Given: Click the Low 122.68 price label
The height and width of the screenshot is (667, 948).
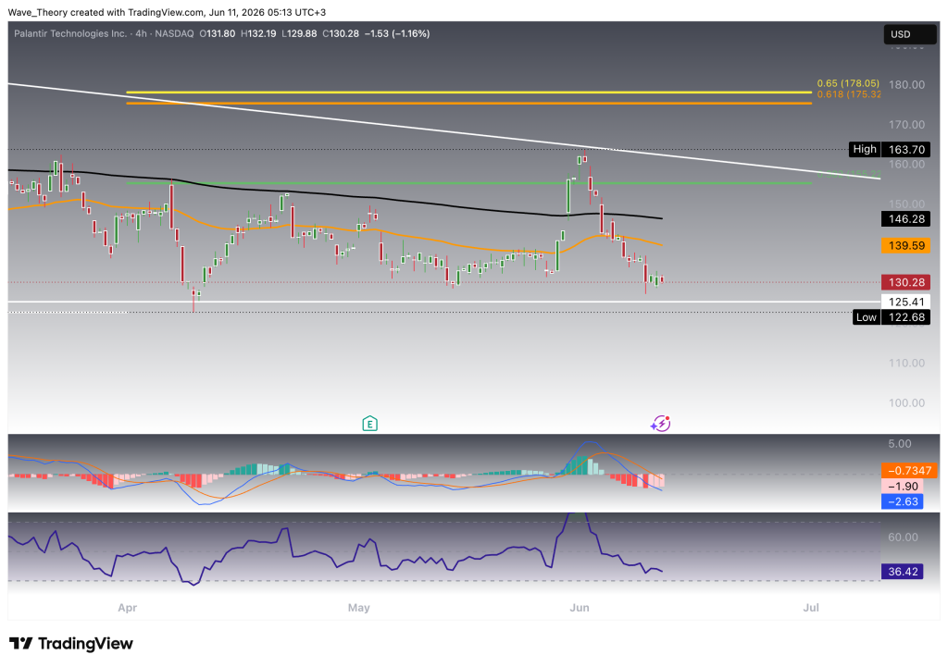Looking at the screenshot, I should click(x=891, y=317).
